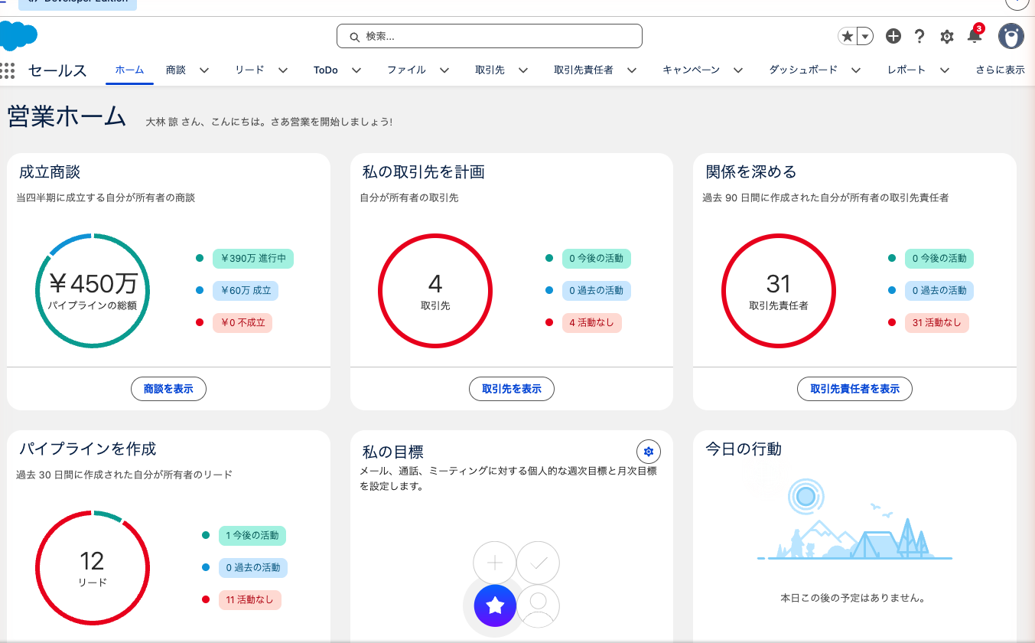
Task: Open the Help question mark icon
Action: coord(919,36)
